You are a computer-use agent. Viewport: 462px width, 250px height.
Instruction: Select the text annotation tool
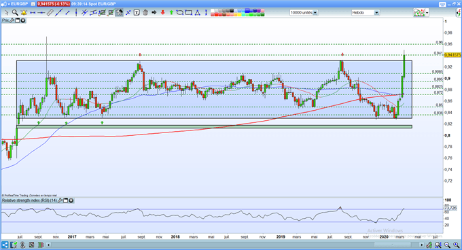pyautogui.click(x=137, y=13)
